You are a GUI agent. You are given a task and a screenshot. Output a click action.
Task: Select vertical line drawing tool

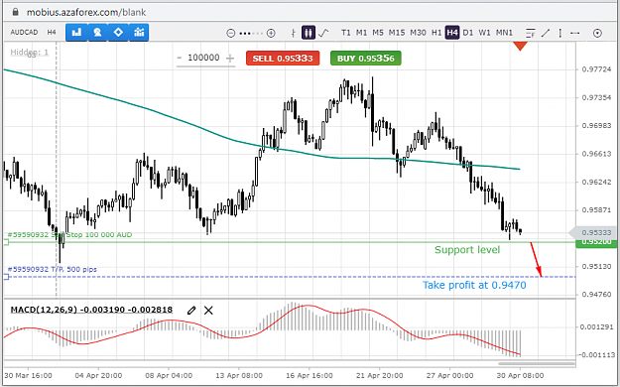(x=560, y=33)
